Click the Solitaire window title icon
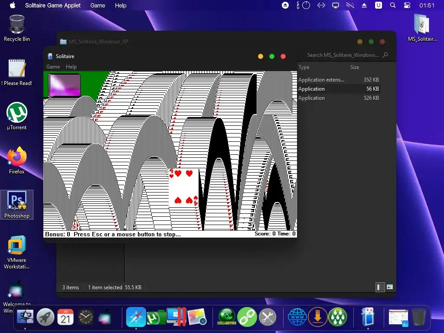Image resolution: width=444 pixels, height=333 pixels. pos(50,56)
